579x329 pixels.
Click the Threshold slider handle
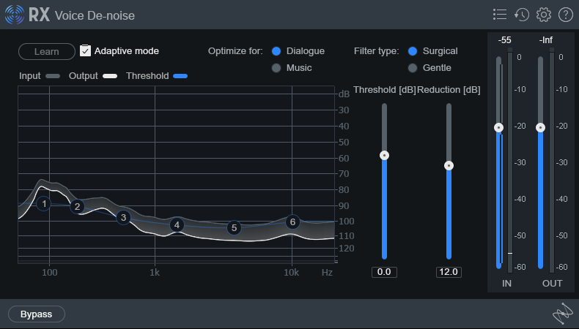tap(384, 156)
